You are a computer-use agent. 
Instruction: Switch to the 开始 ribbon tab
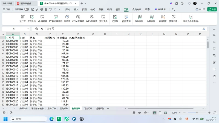click(x=68, y=9)
